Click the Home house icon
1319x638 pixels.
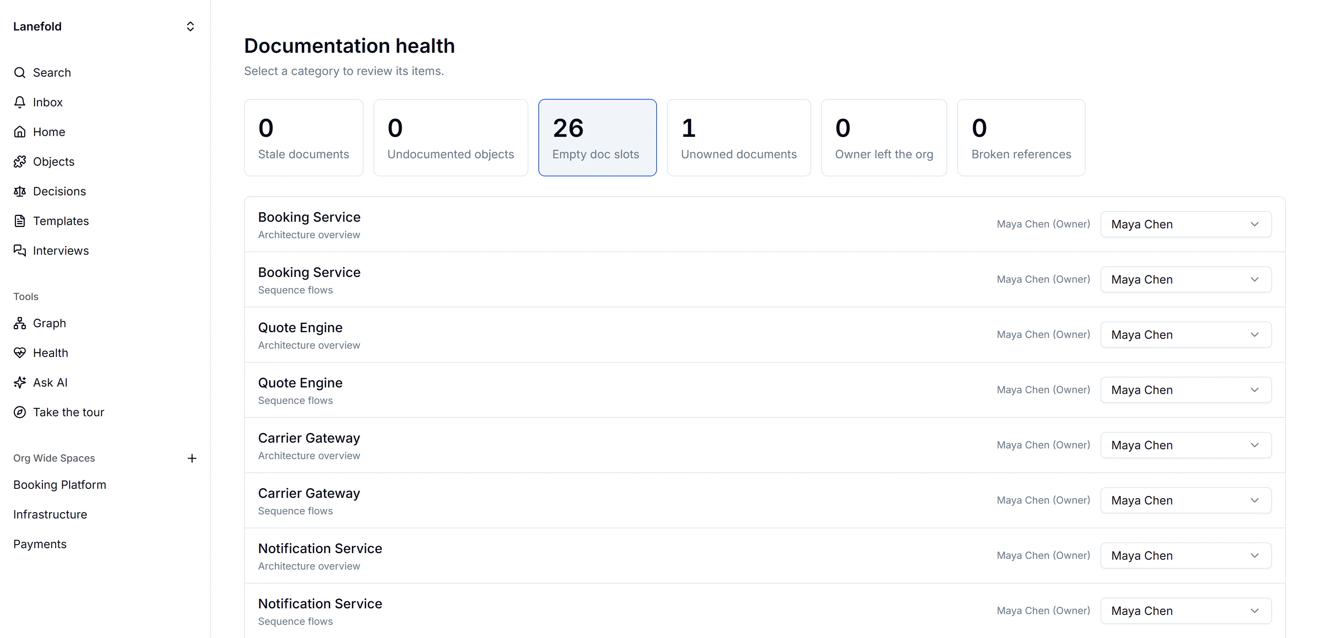pos(19,132)
